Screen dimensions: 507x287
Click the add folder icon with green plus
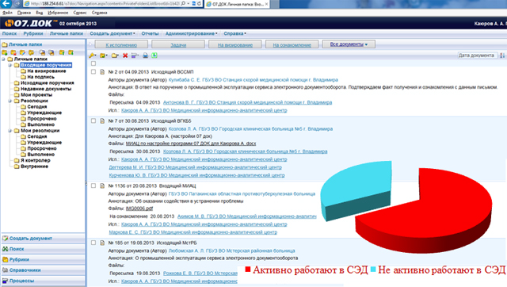point(5,52)
